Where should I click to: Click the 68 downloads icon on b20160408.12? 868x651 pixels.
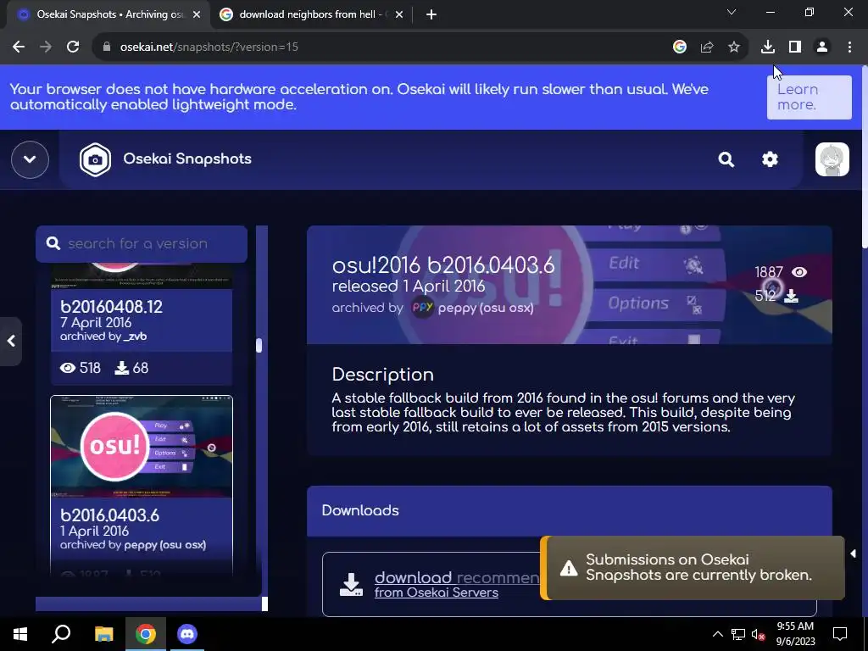[x=121, y=368]
